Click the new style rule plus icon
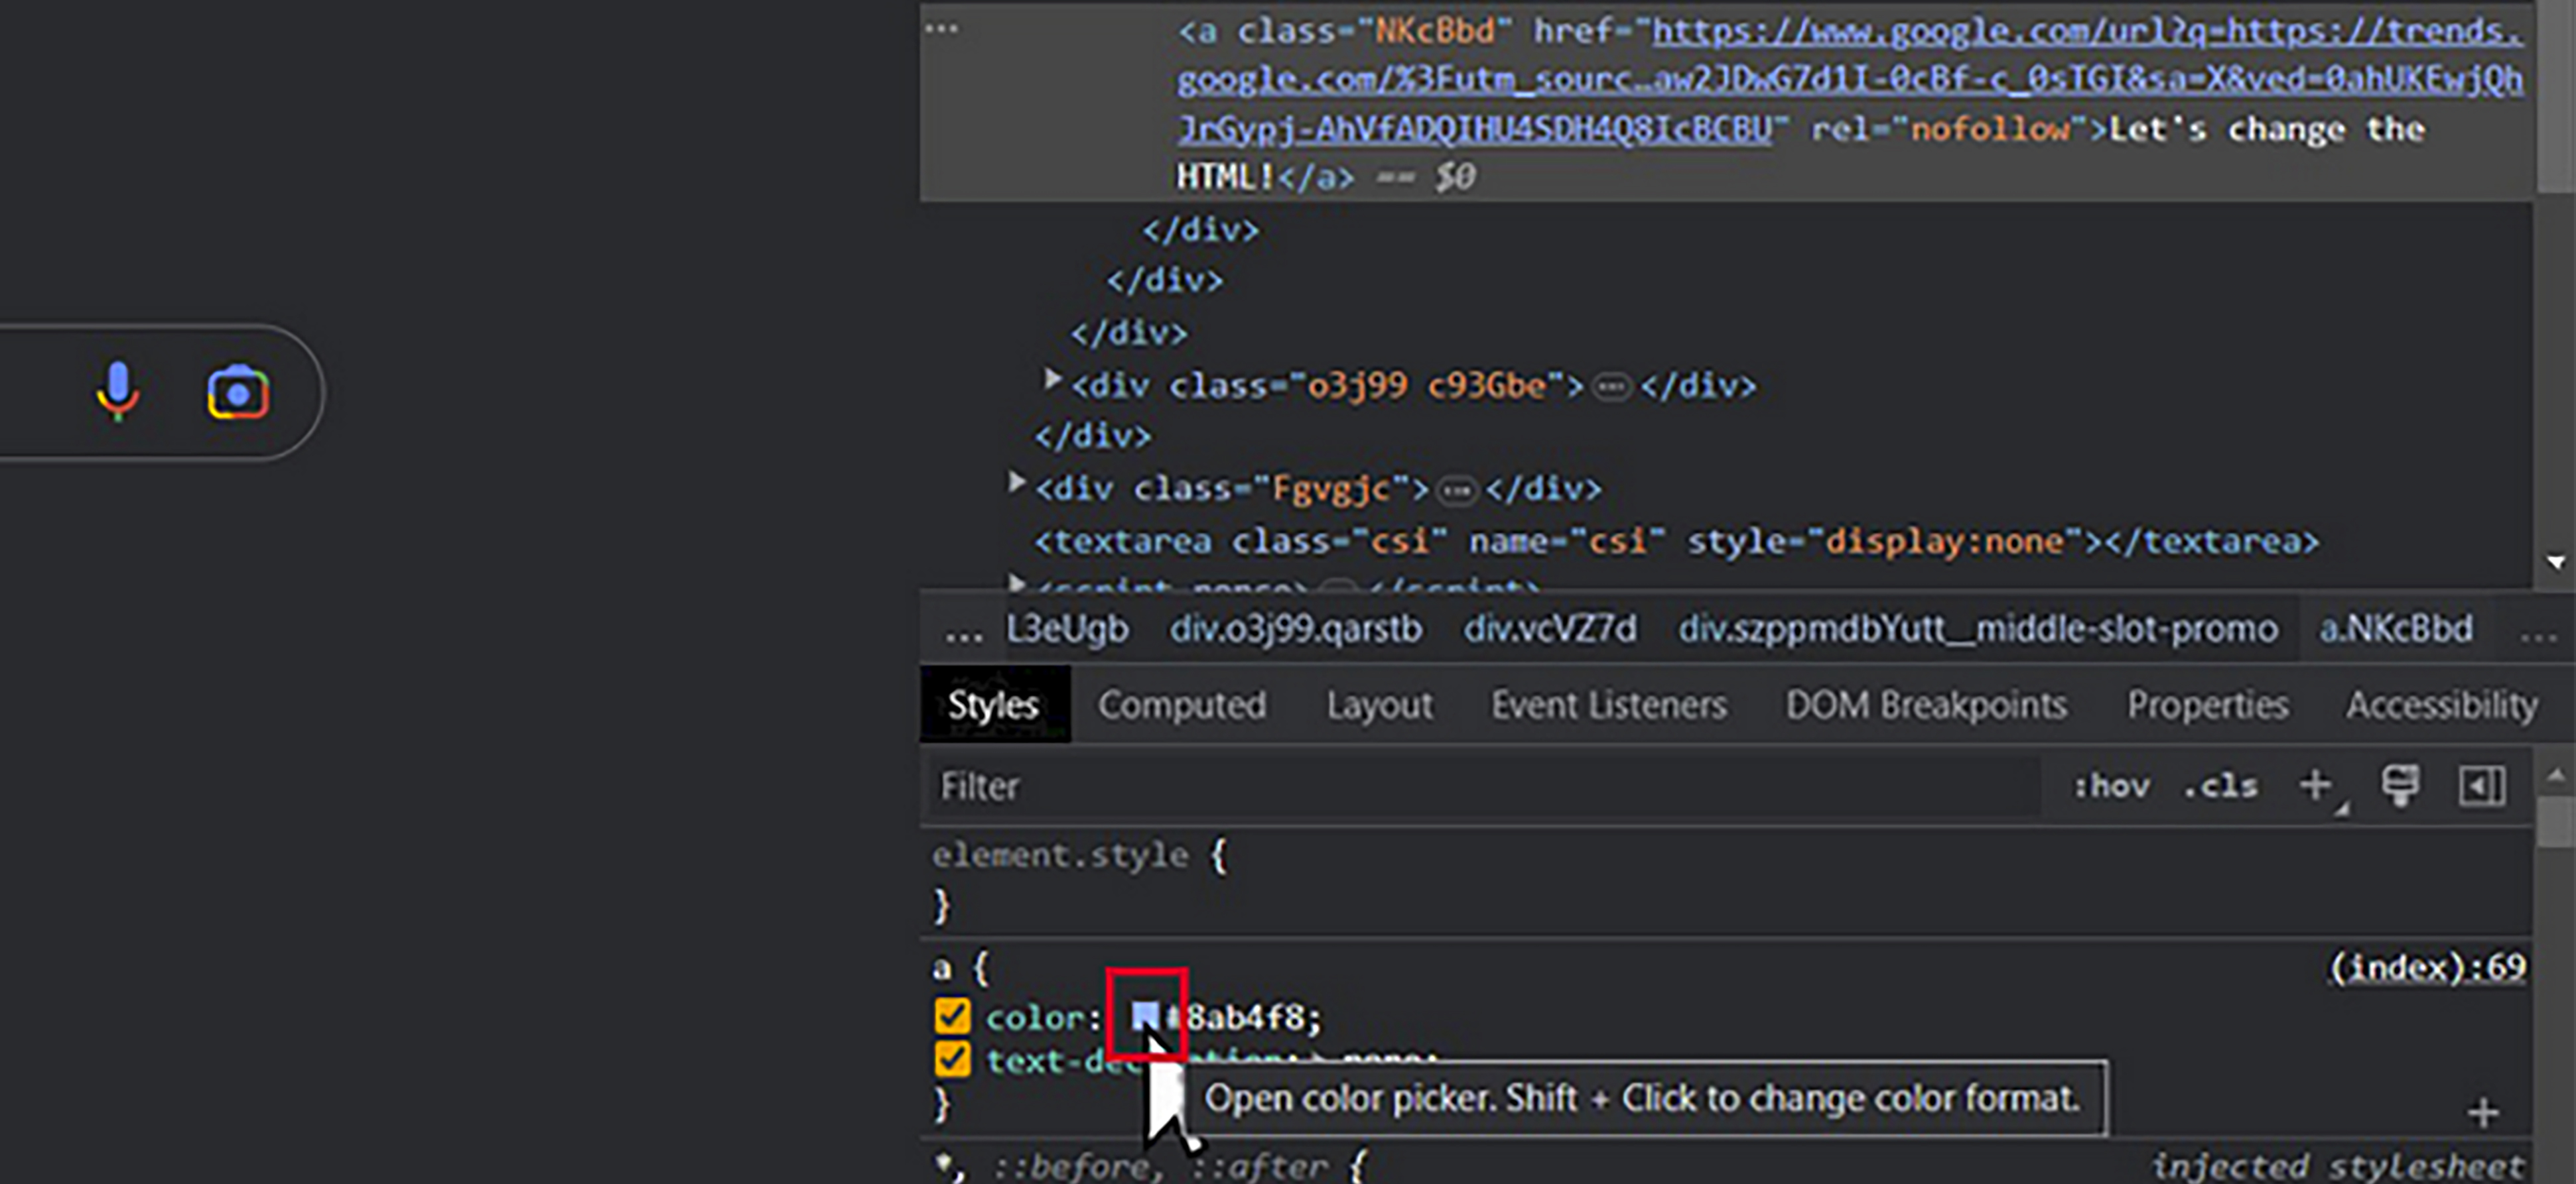This screenshot has height=1184, width=2576. (2316, 786)
